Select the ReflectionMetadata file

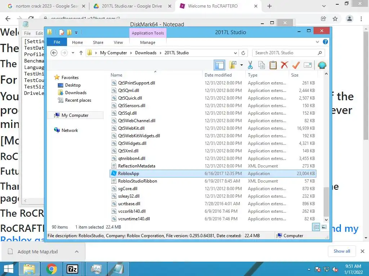coord(213,166)
